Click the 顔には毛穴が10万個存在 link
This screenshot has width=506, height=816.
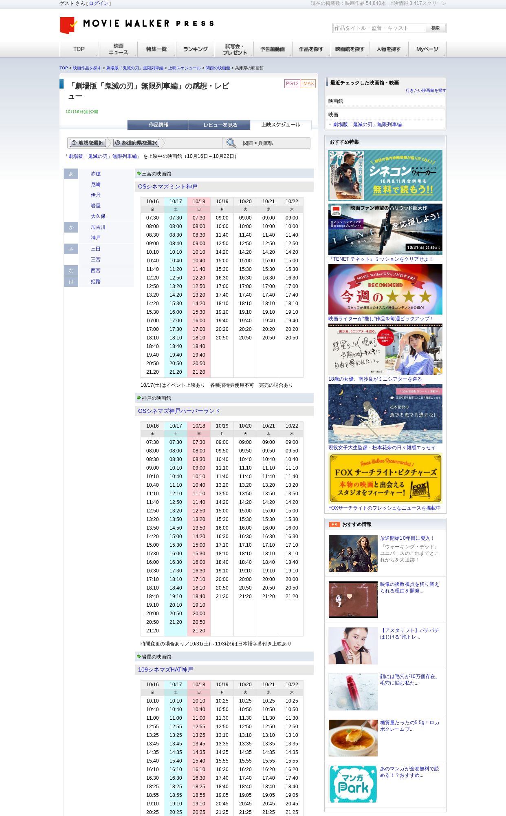pos(409,680)
